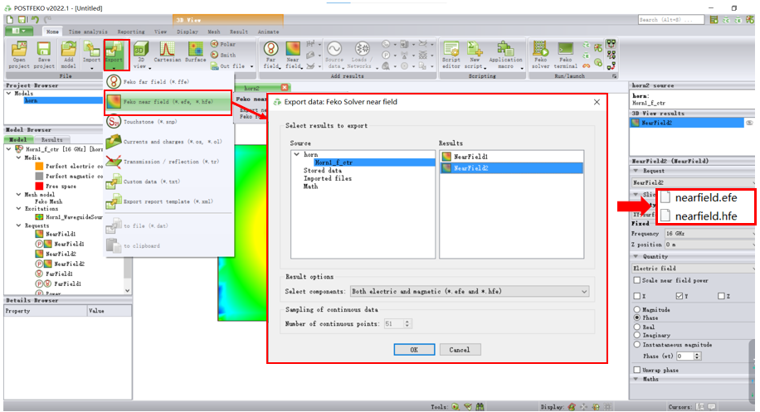Open the Application macro library

[x=505, y=55]
